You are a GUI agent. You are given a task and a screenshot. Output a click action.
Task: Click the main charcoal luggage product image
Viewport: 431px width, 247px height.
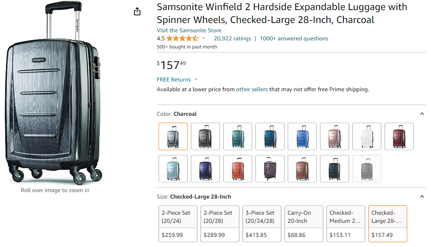(54, 93)
